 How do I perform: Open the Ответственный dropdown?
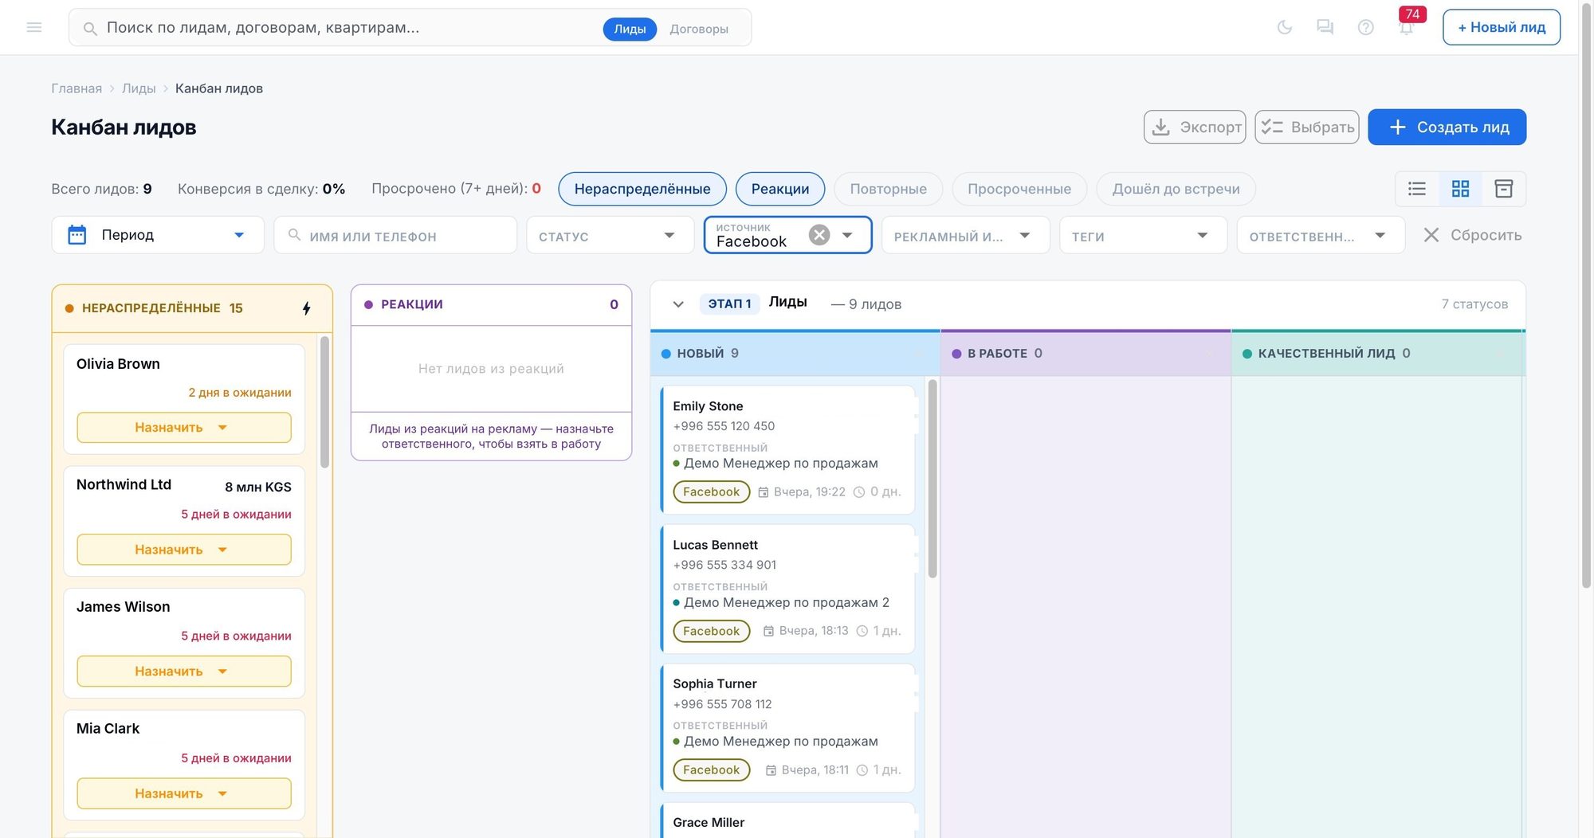pos(1321,235)
